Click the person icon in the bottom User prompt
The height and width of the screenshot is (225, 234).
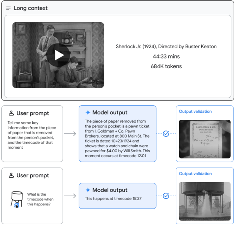point(11,176)
